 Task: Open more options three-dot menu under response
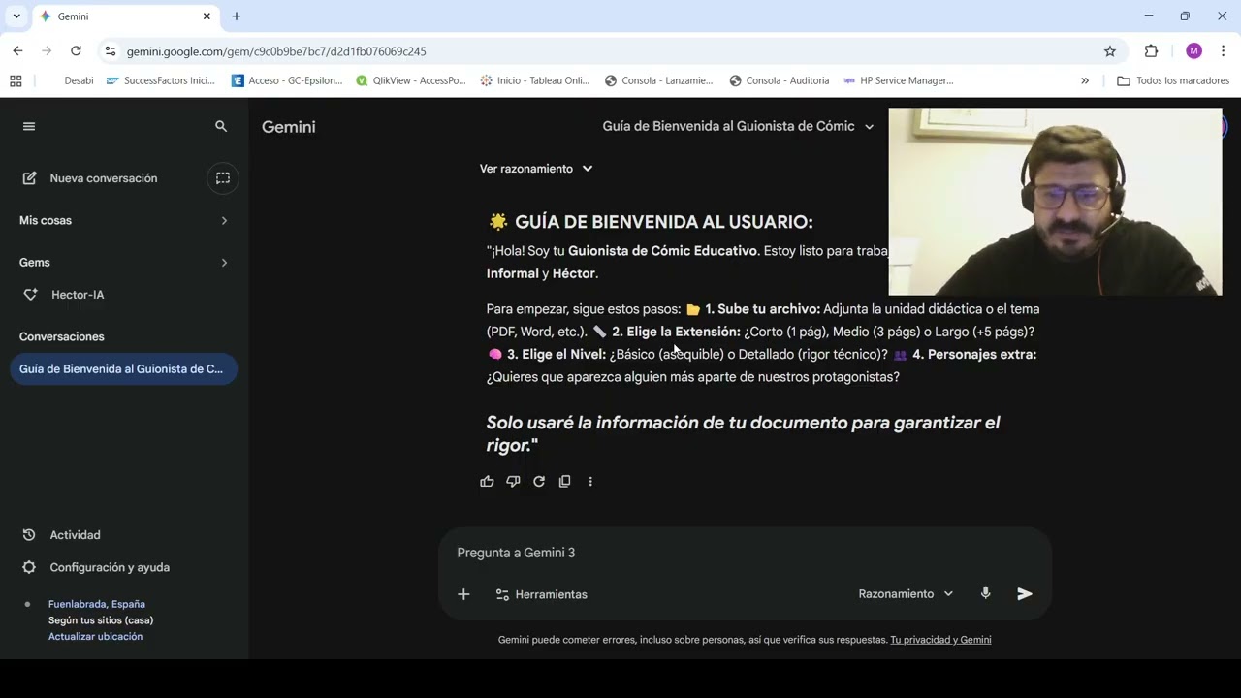[590, 481]
